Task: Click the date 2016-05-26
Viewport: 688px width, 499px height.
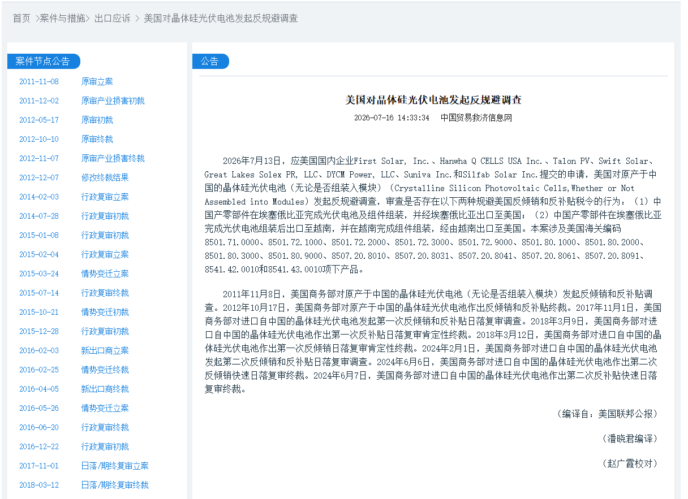Action: click(39, 408)
